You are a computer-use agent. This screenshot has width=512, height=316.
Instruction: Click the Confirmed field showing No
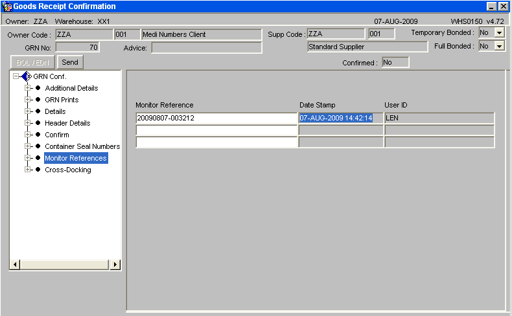395,62
